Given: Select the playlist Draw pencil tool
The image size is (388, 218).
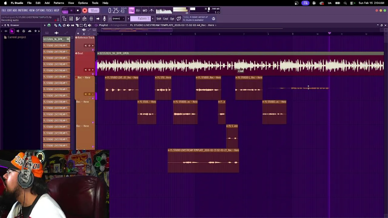Looking at the screenshot, I should [x=55, y=25].
